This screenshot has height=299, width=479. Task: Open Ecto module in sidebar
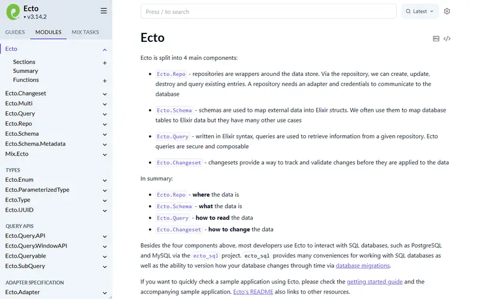click(x=11, y=49)
